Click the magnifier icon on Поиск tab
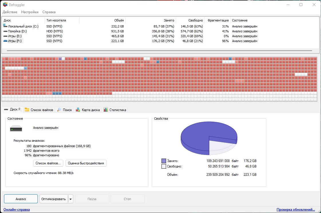321x213 pixels. coord(59,110)
